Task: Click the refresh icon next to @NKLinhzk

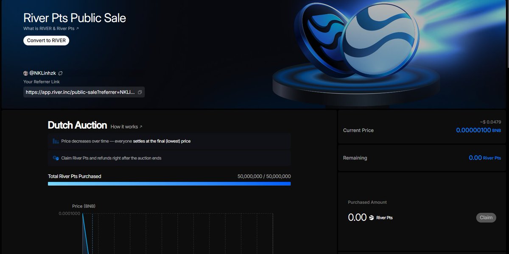Action: pyautogui.click(x=60, y=73)
